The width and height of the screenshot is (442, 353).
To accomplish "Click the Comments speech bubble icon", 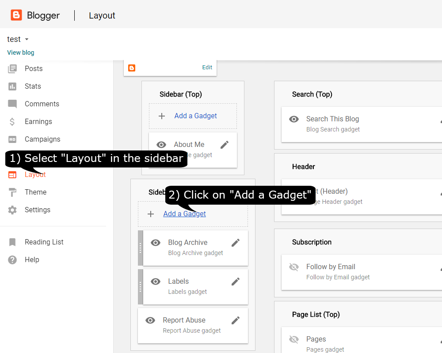I will click(12, 104).
